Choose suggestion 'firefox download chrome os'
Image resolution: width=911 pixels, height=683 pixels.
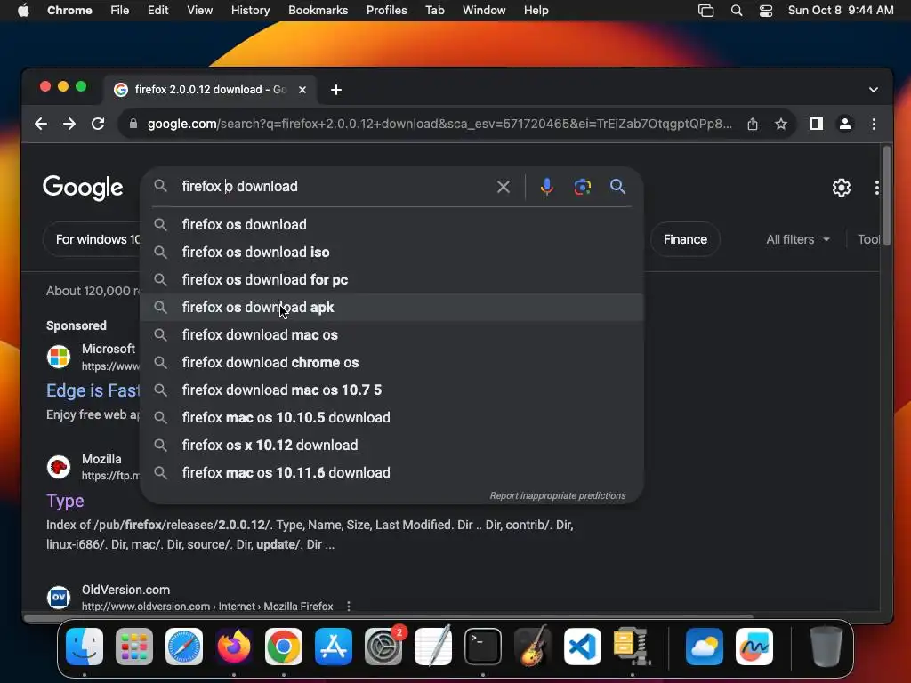click(x=392, y=363)
